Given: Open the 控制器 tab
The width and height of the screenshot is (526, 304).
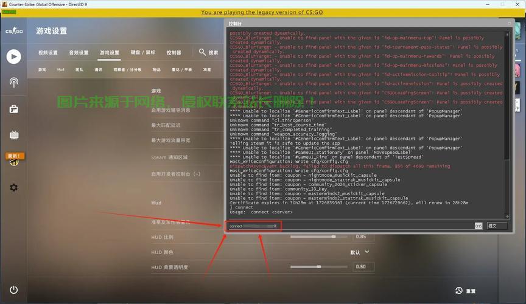Looking at the screenshot, I should 174,53.
